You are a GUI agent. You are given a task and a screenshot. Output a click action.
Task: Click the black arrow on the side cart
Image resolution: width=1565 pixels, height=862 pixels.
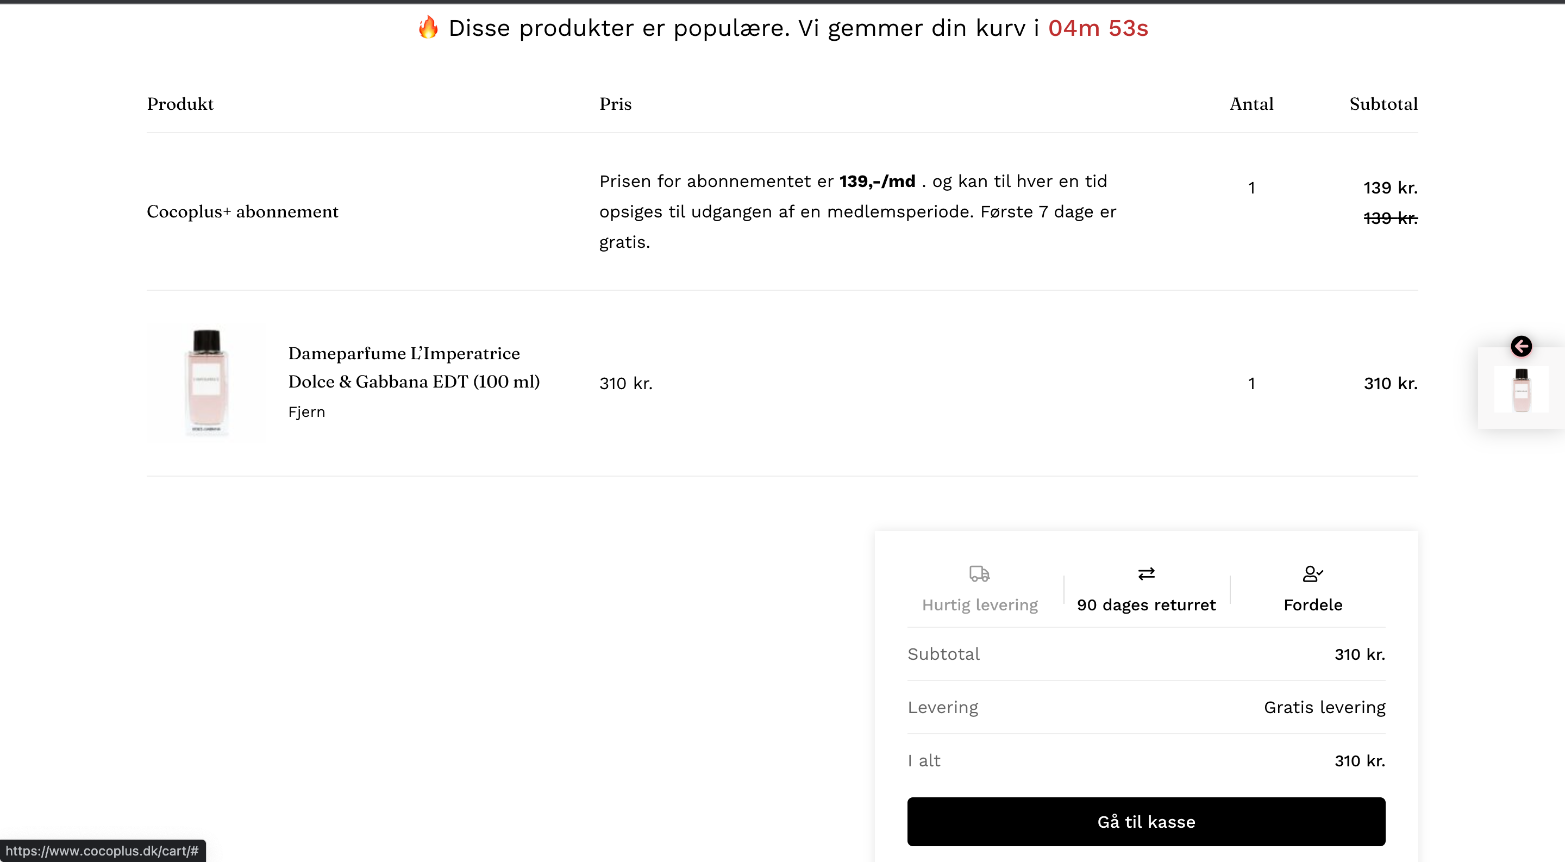pyautogui.click(x=1520, y=346)
